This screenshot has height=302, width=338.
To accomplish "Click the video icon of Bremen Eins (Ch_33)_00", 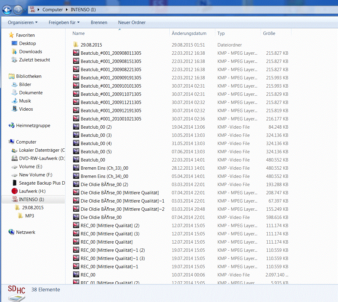I will coord(76,168).
